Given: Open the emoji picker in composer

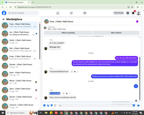Looking at the screenshot, I should coord(134,106).
